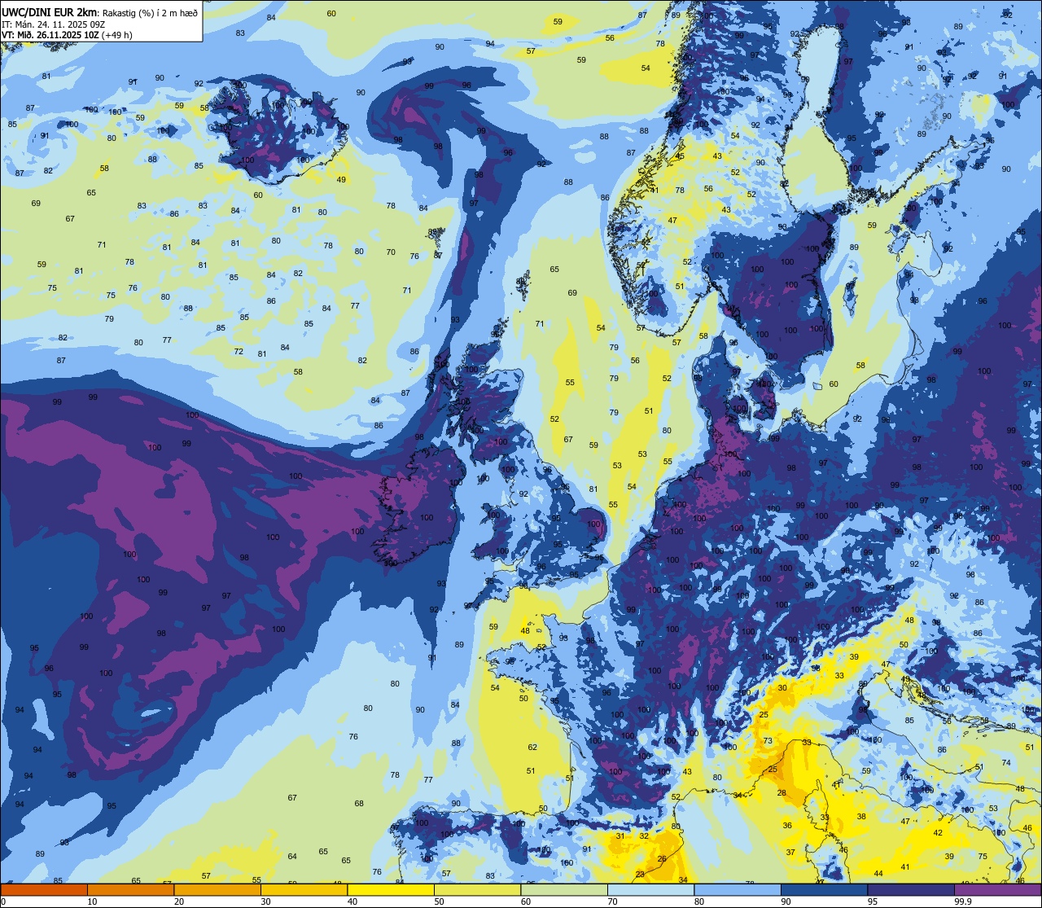This screenshot has height=908, width=1042.
Task: Click the 60–70 % light green legend swatch
Action: pos(564,889)
